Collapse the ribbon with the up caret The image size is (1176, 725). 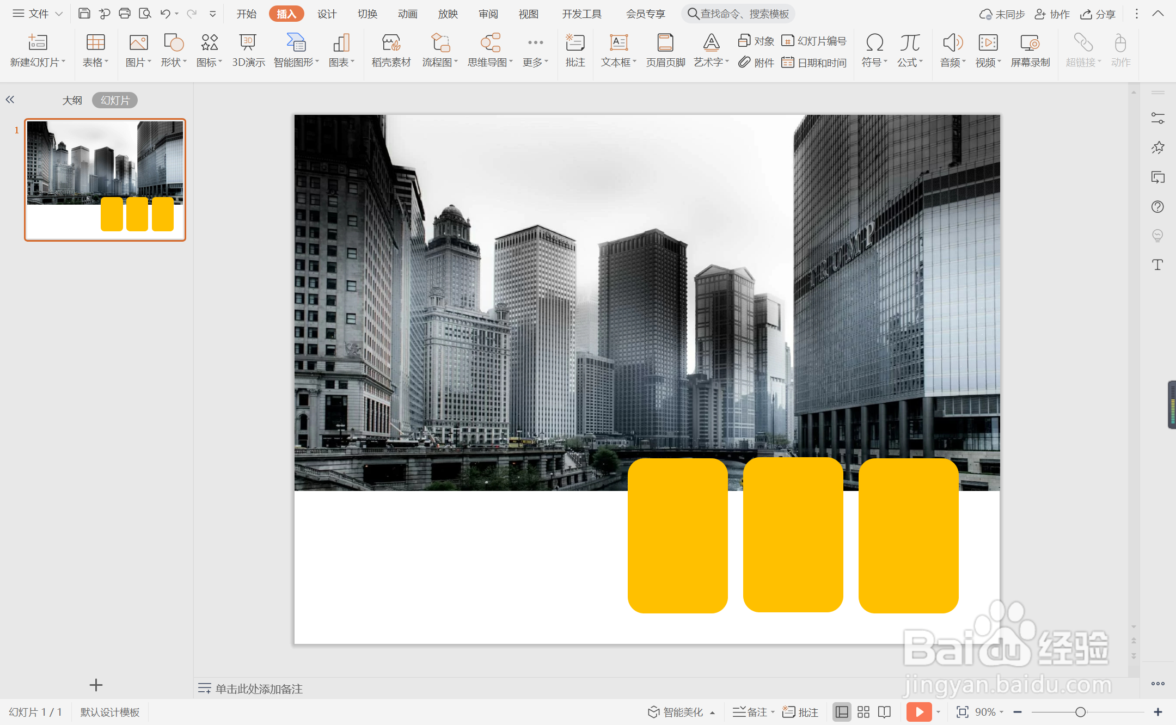pos(1158,14)
